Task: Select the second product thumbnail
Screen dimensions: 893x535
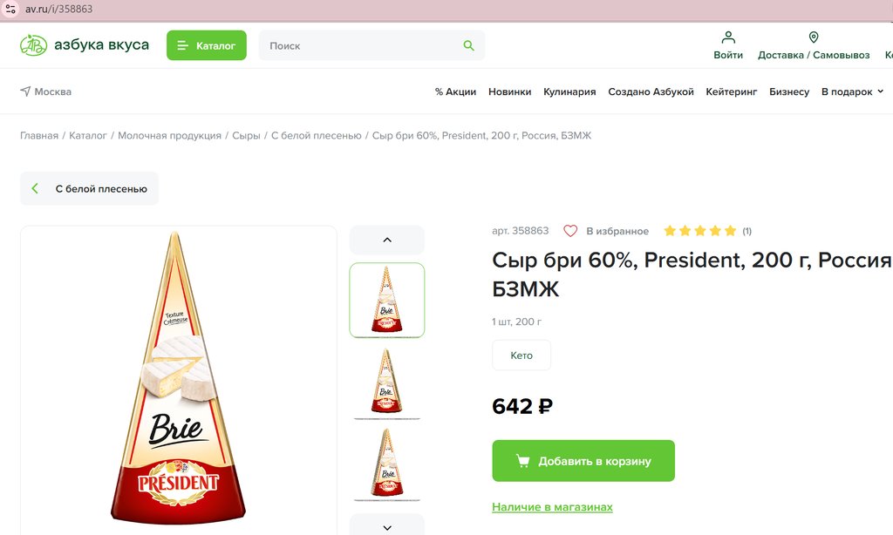Action: pyautogui.click(x=387, y=382)
